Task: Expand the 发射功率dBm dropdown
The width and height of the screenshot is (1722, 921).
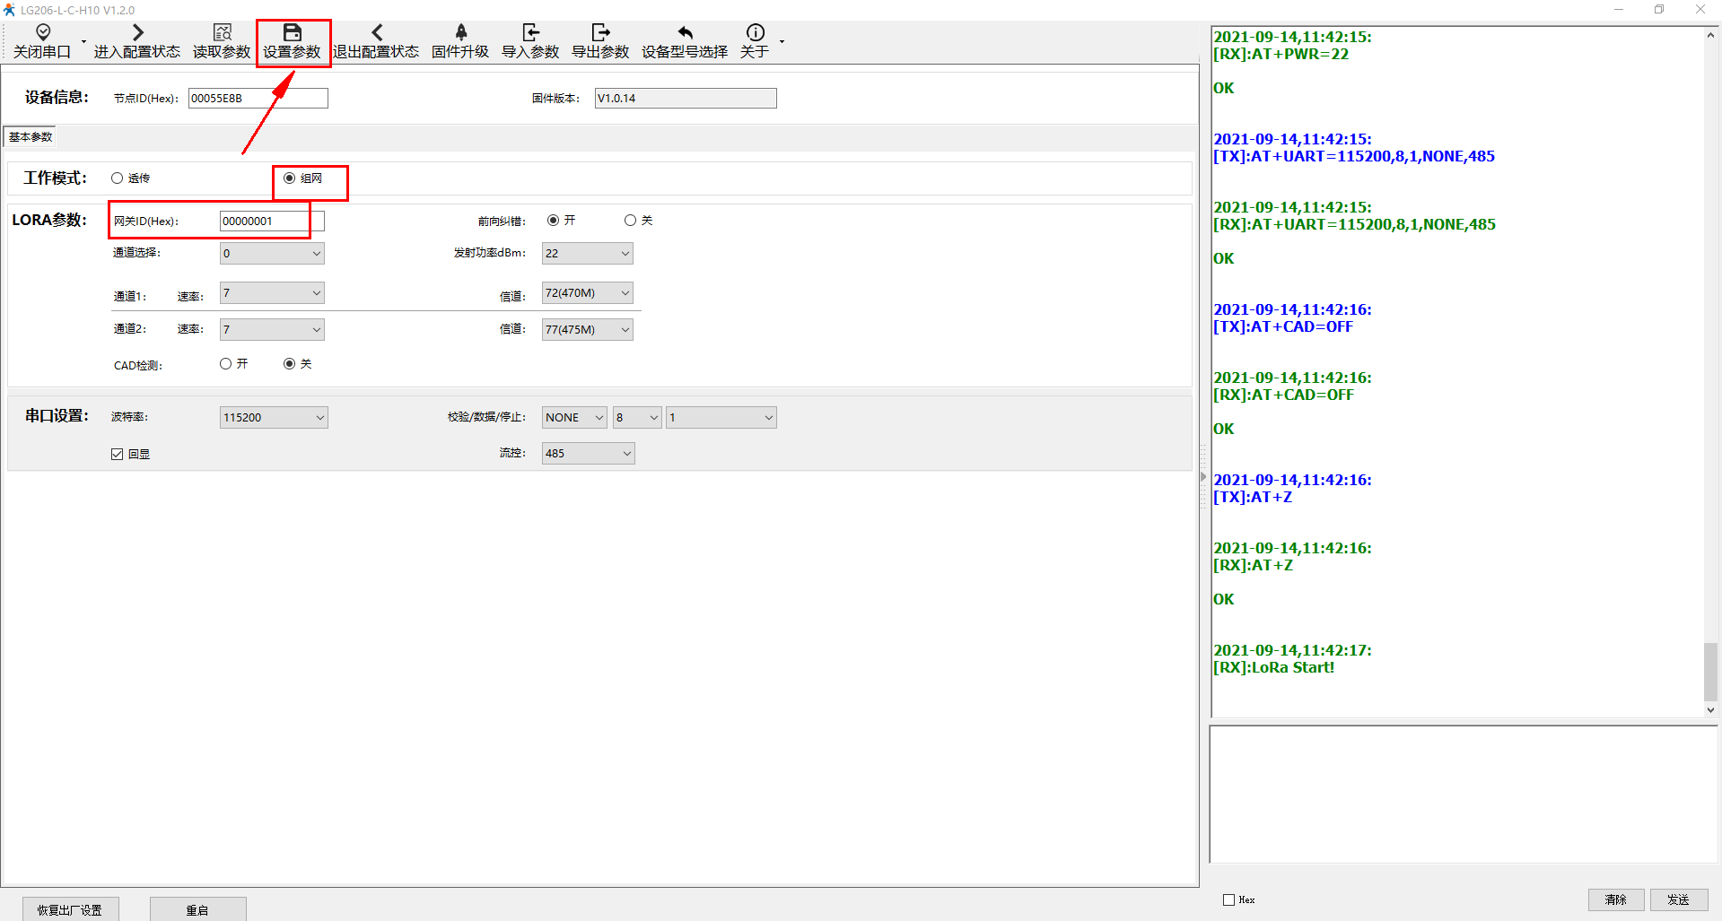Action: [x=587, y=254]
